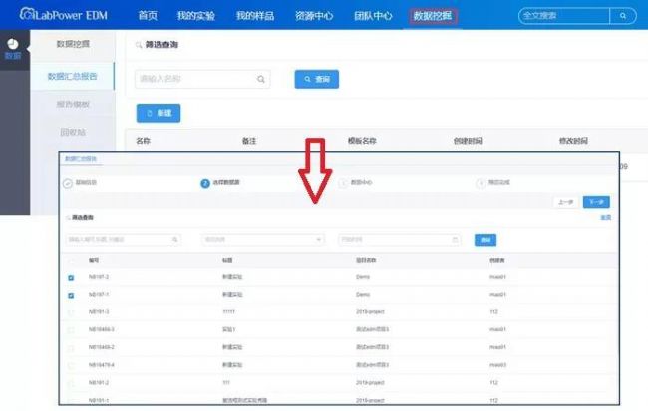
Task: Select 数据汇总报告 in the side menu
Action: pos(72,76)
